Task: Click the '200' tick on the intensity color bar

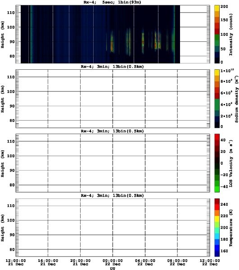Action: (224, 7)
